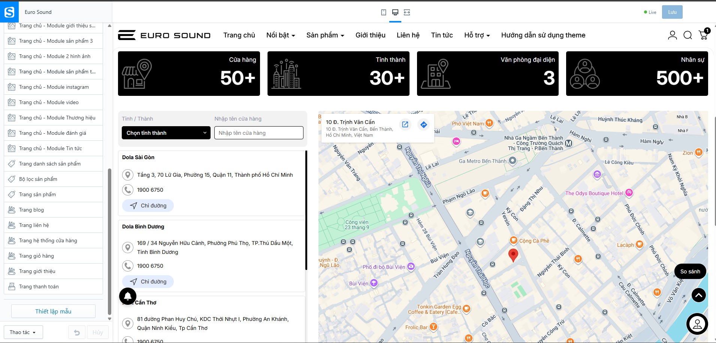Open the Giới thiệu menu item
This screenshot has width=716, height=343.
371,35
